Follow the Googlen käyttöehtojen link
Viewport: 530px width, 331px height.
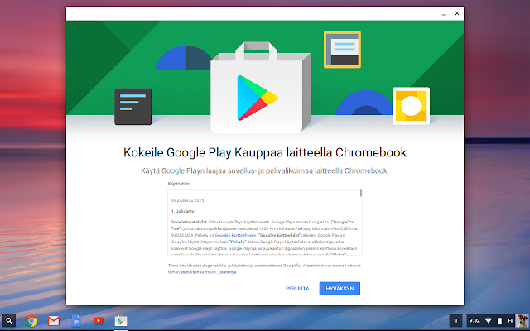pyautogui.click(x=238, y=235)
